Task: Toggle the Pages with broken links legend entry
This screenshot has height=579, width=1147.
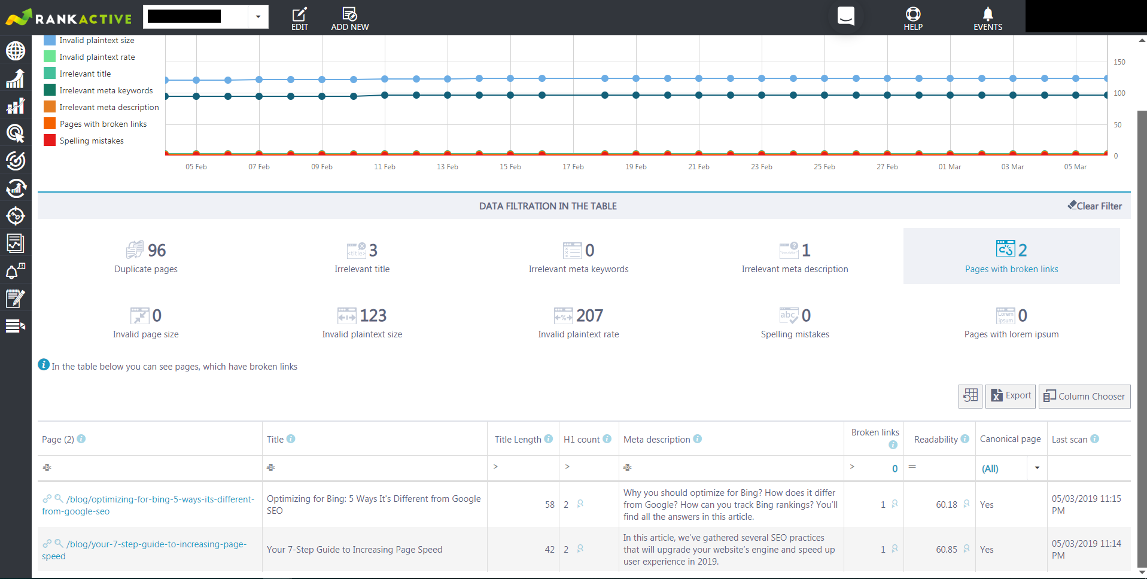Action: tap(96, 124)
